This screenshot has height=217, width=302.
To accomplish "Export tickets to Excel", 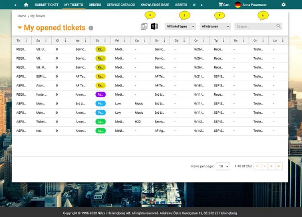I will (155, 27).
